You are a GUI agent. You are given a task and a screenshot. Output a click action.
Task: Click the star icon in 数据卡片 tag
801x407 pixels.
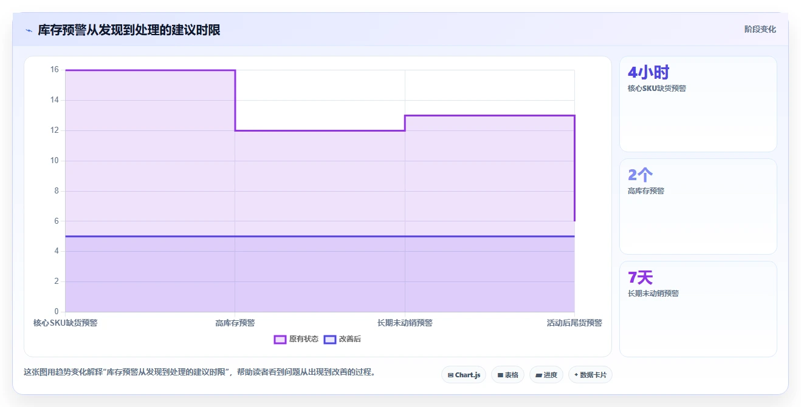(576, 375)
